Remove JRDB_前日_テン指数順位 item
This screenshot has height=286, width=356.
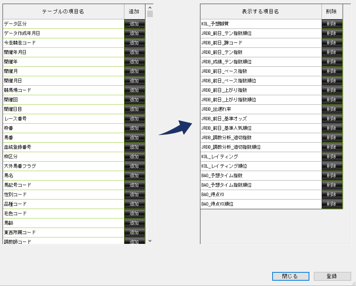tap(332, 33)
